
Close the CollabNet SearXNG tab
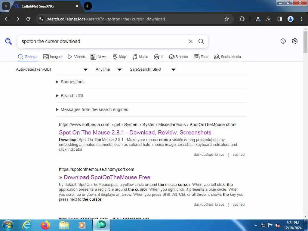tap(77, 6)
